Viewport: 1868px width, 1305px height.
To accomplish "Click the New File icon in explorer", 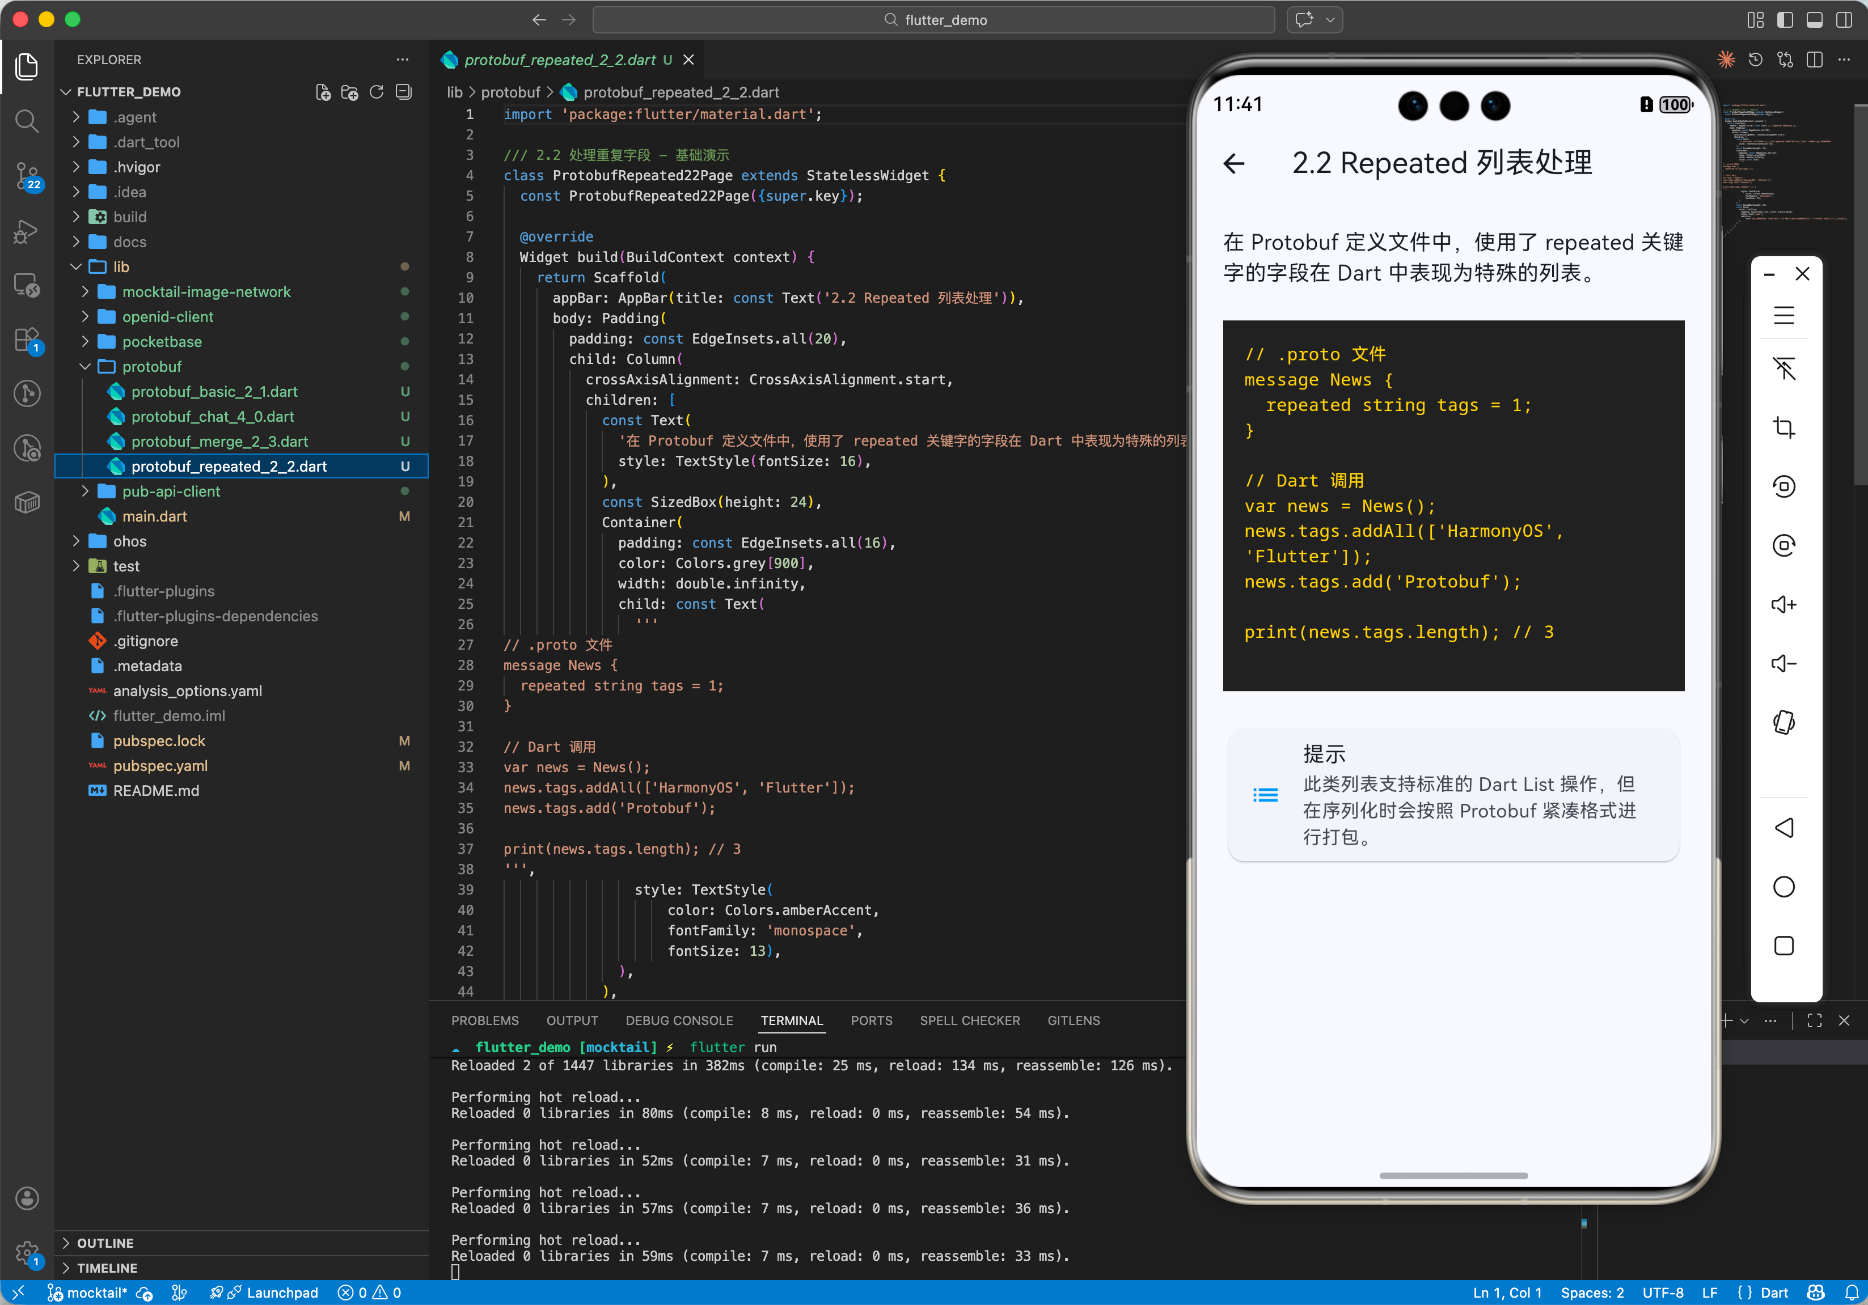I will [323, 92].
